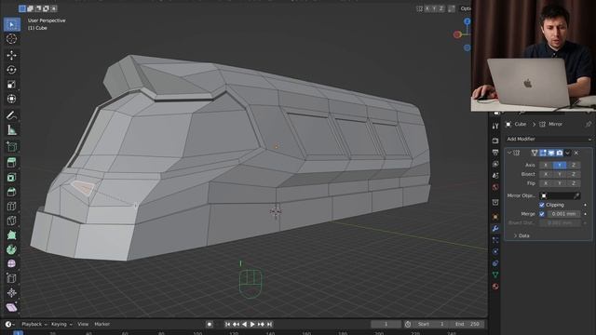Open the Object Data green triangle tab
The image size is (596, 335).
(495, 275)
